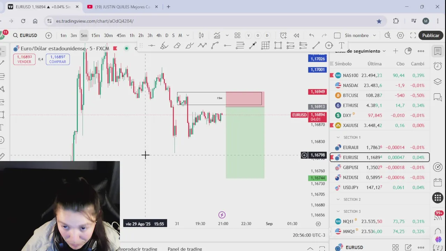This screenshot has width=446, height=251.
Task: Open the economic calendar icon in right sidebar
Action: click(438, 182)
